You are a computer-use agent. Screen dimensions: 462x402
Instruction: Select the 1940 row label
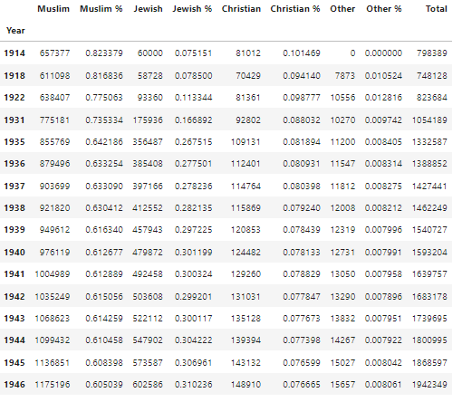click(14, 253)
